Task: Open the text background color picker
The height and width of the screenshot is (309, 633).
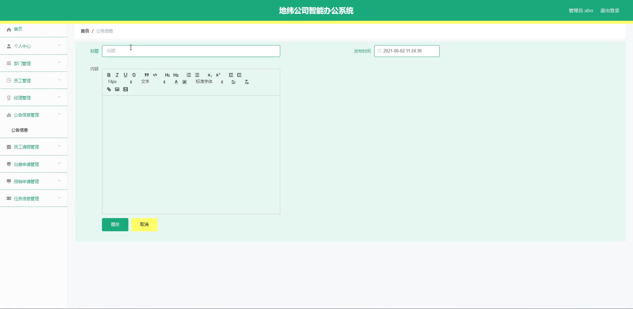Action: click(184, 82)
